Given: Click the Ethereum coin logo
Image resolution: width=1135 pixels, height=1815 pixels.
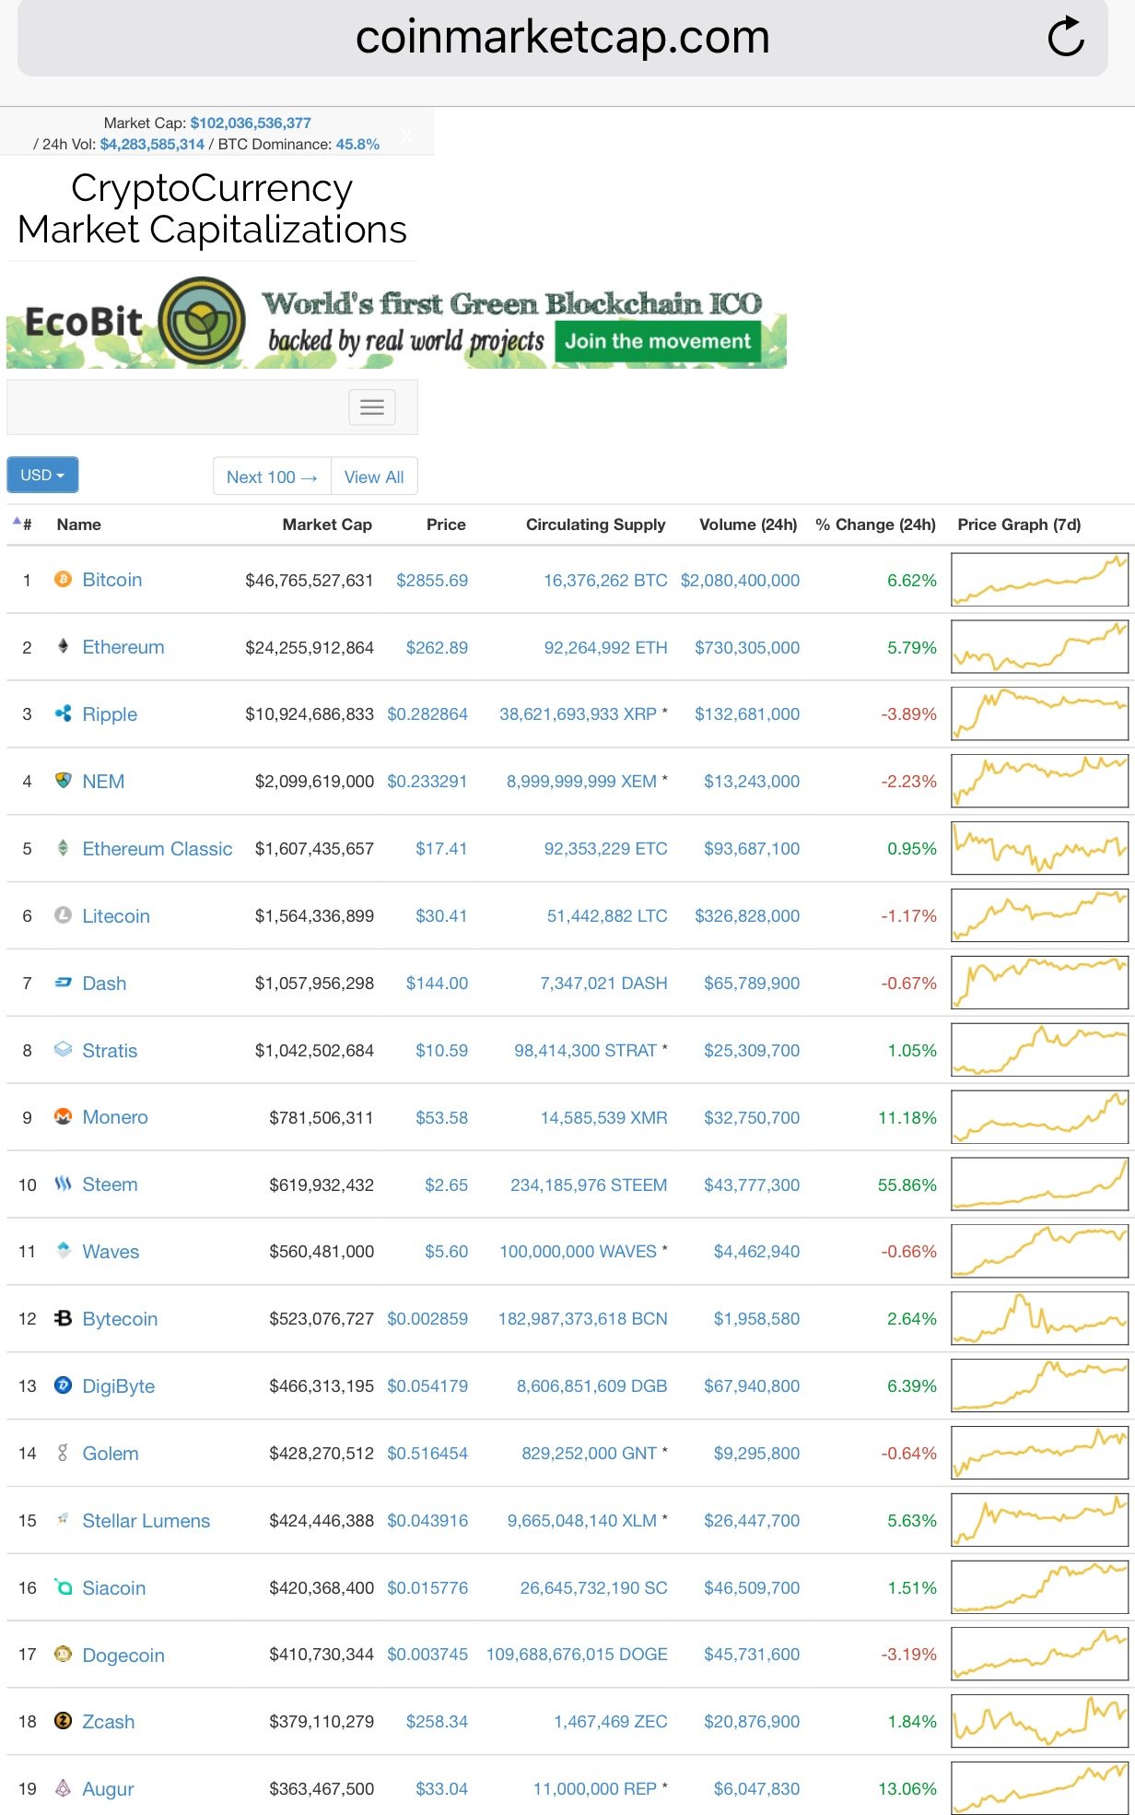Looking at the screenshot, I should pyautogui.click(x=63, y=646).
